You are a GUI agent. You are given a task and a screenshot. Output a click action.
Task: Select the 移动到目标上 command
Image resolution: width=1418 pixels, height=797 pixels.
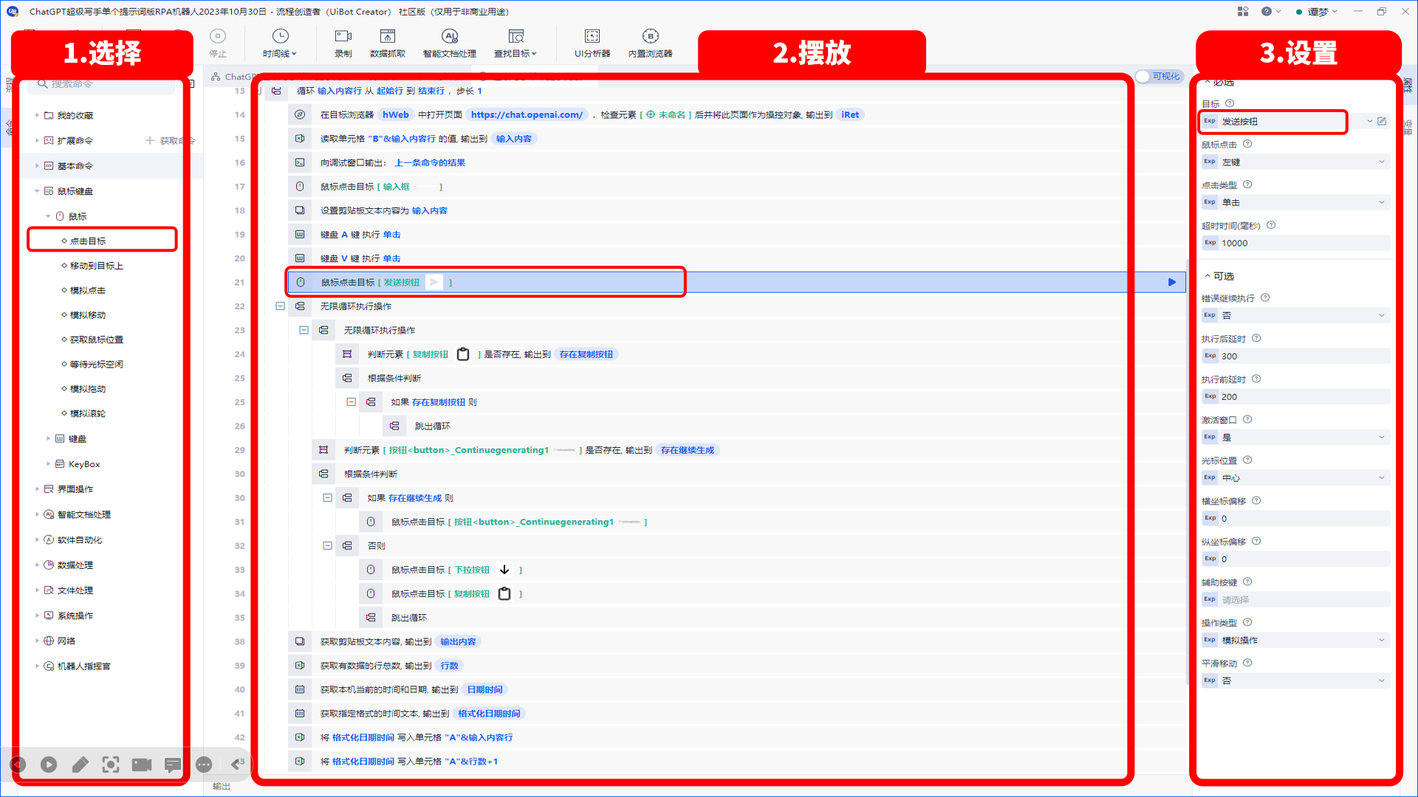pyautogui.click(x=96, y=266)
